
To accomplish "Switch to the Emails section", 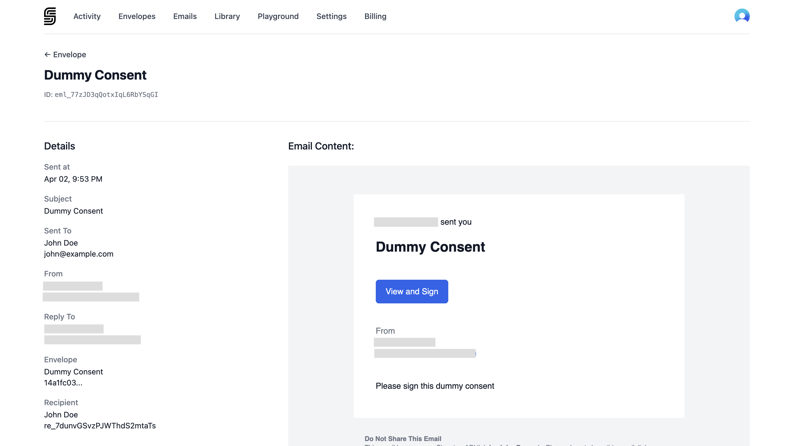I will [x=185, y=16].
